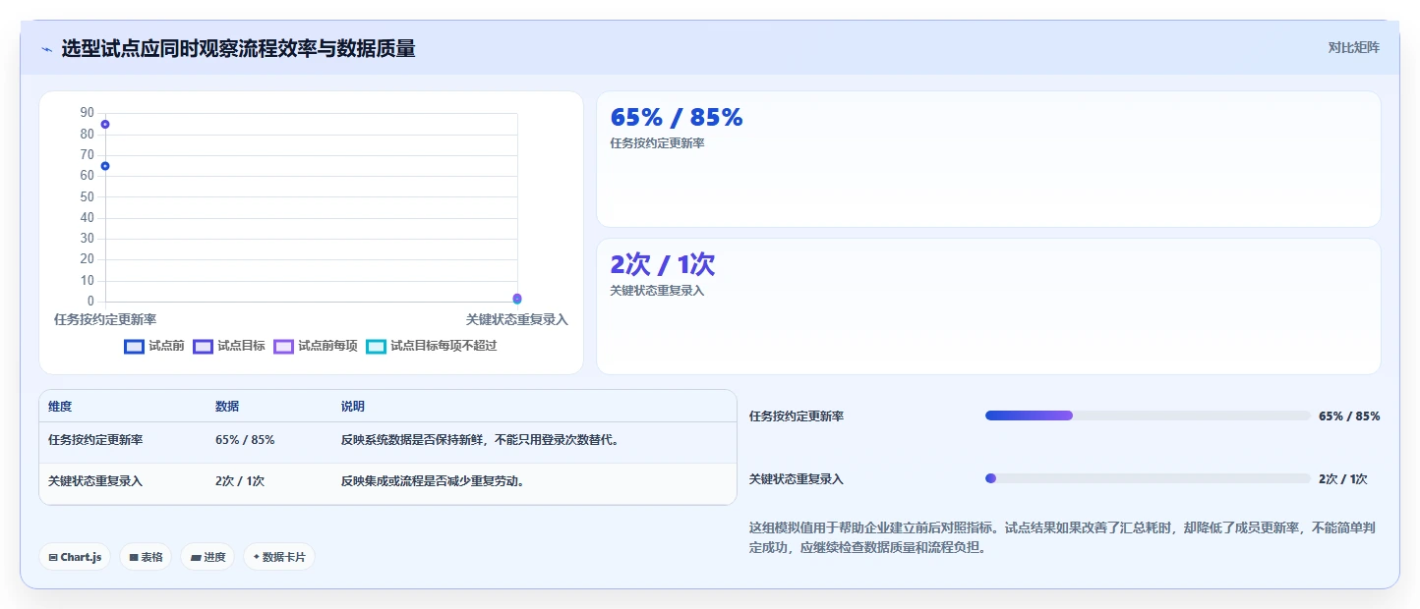Click the y-axis tick label 50
Viewport: 1420px width, 609px height.
pos(88,196)
